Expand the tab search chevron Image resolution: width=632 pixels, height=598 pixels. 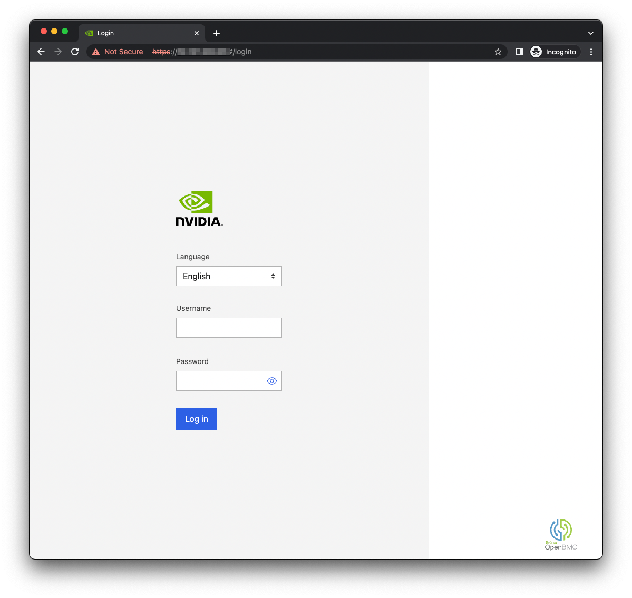(x=590, y=33)
